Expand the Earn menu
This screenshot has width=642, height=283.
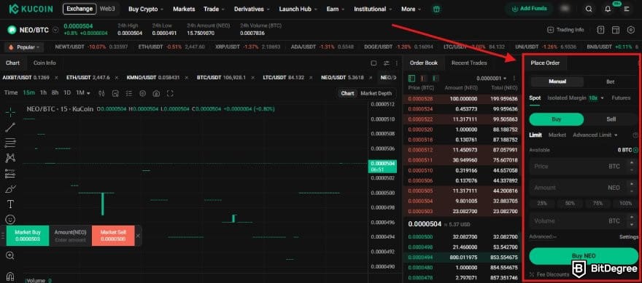coord(336,9)
